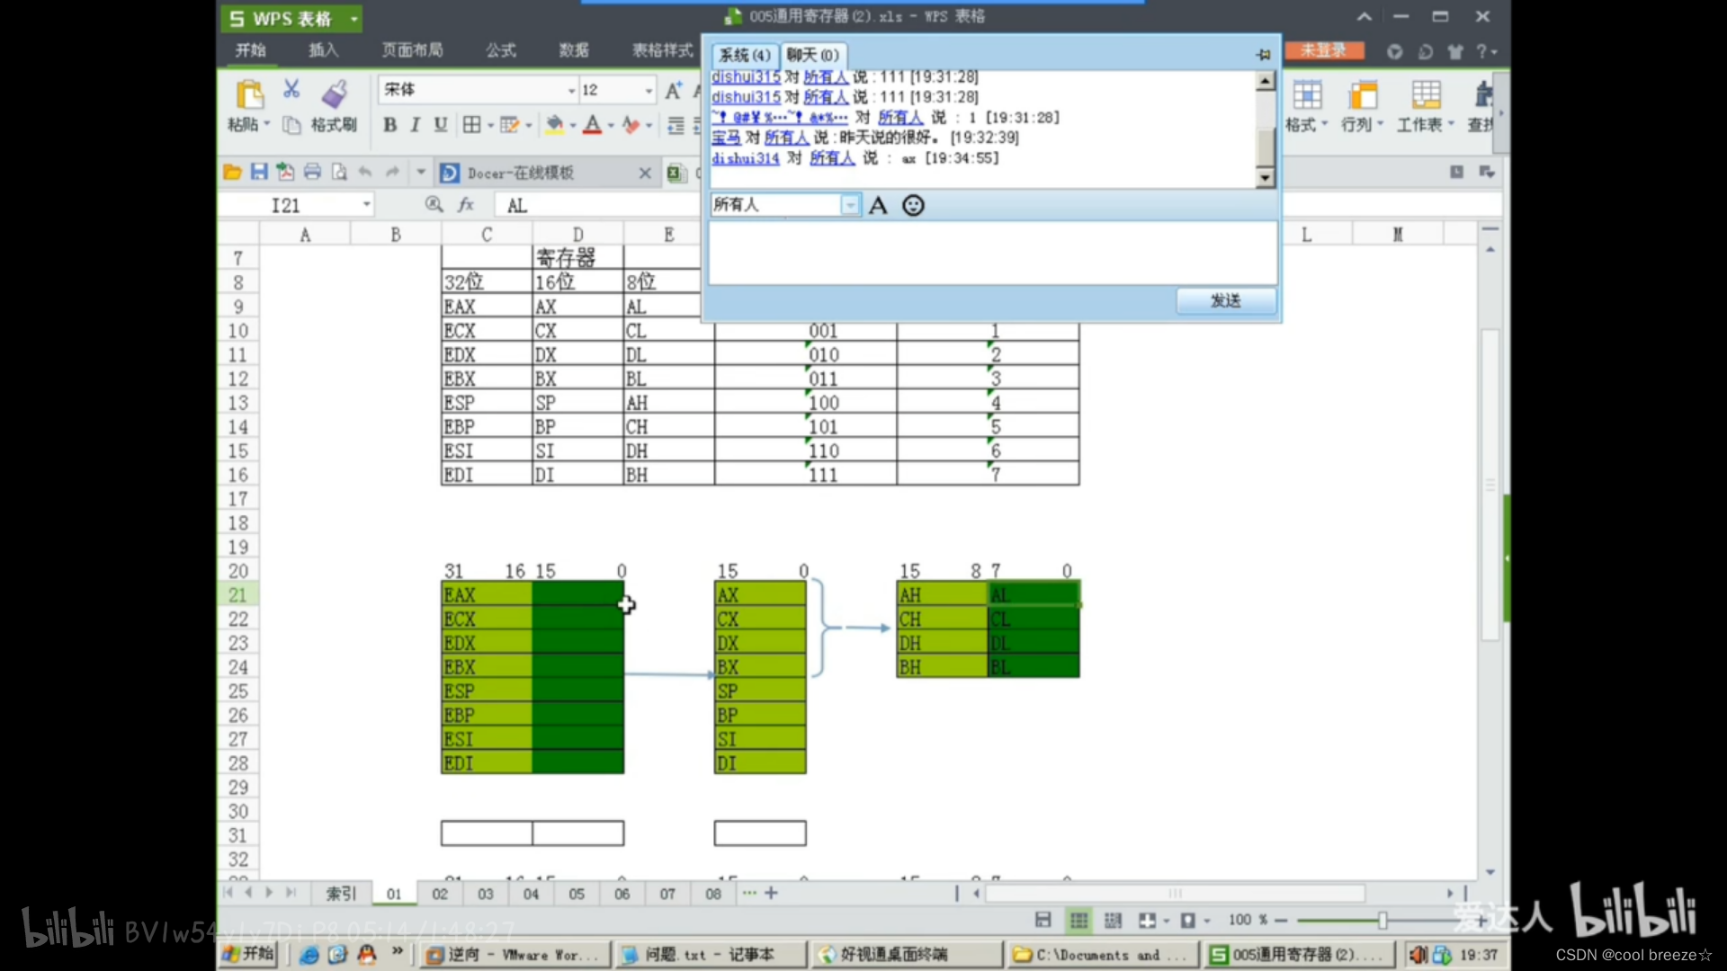Toggle the reading mode cross icon

pyautogui.click(x=1147, y=920)
